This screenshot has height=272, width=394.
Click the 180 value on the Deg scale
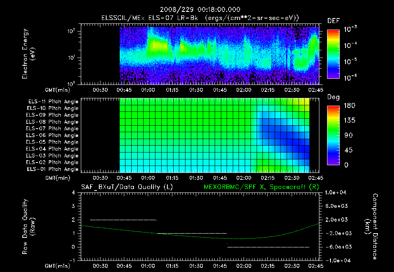[349, 106]
